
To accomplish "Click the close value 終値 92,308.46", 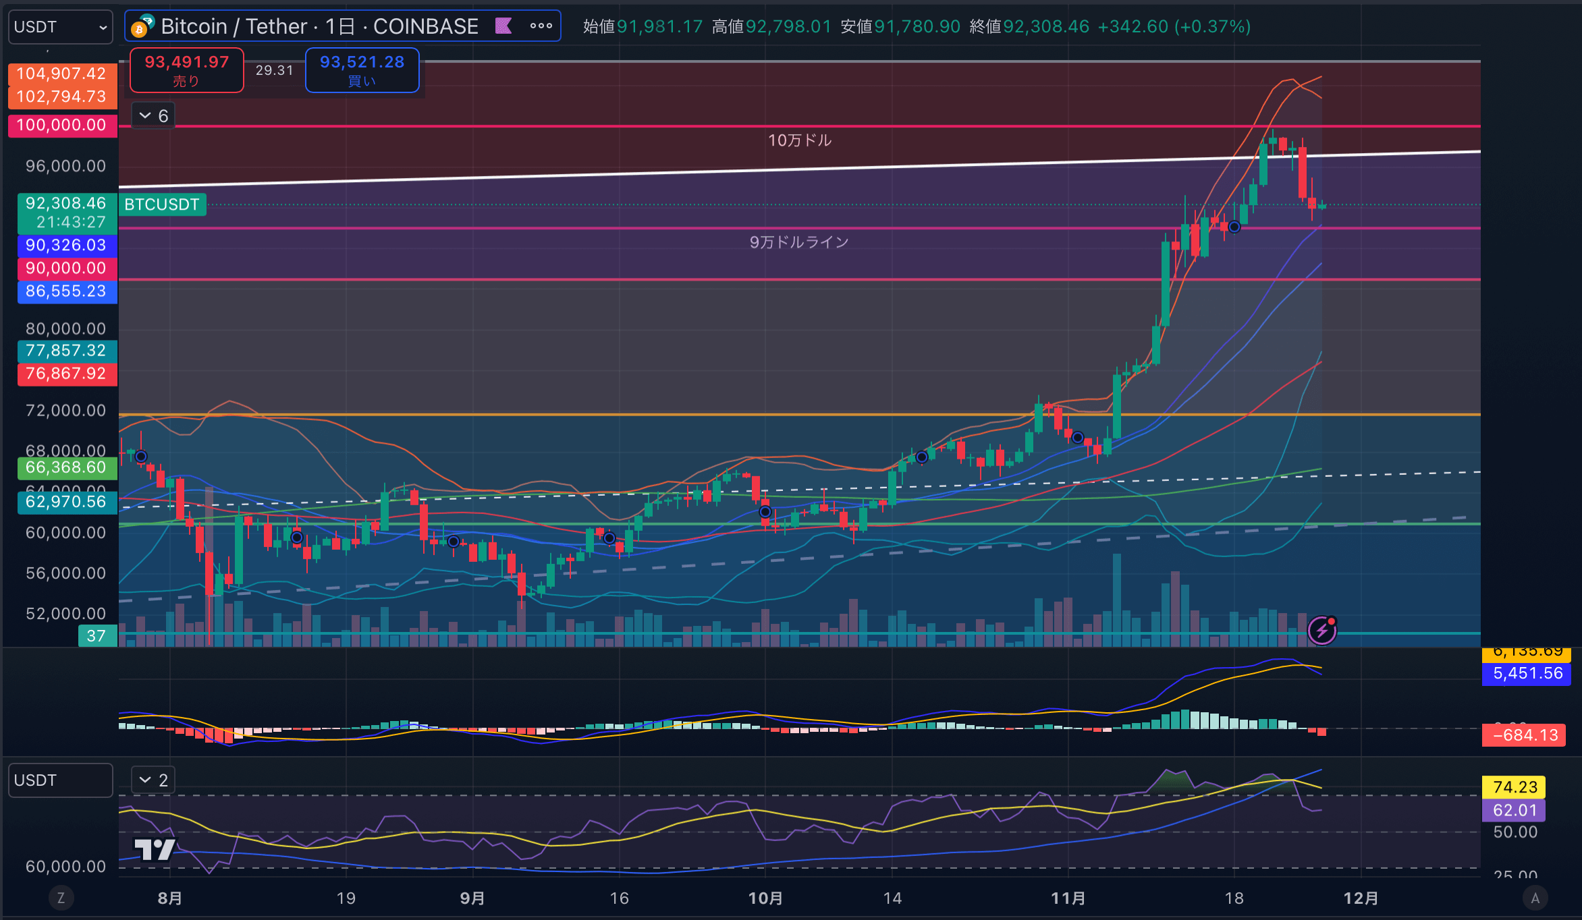I will coord(1029,26).
